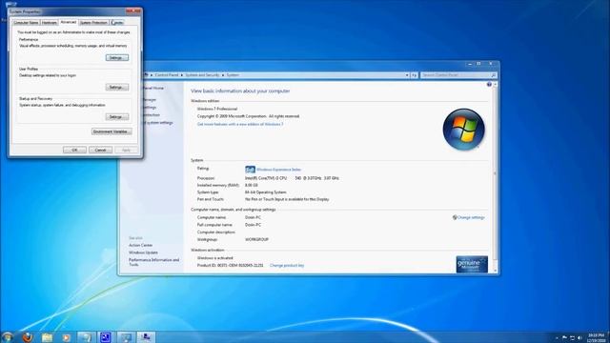Open Performance Settings button
The width and height of the screenshot is (610, 343).
pos(116,57)
